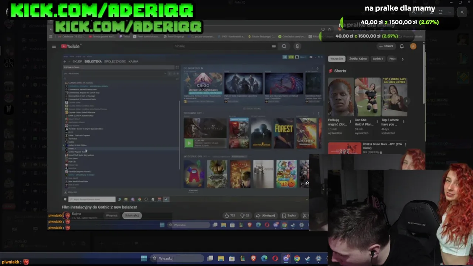Click the Bloons TD 6 game cover
This screenshot has height=266, width=473.
click(286, 174)
